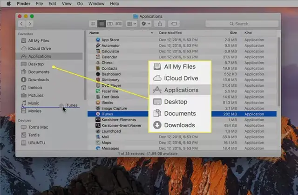Select Pictures in the sidebar
The image size is (298, 195).
(49, 95)
